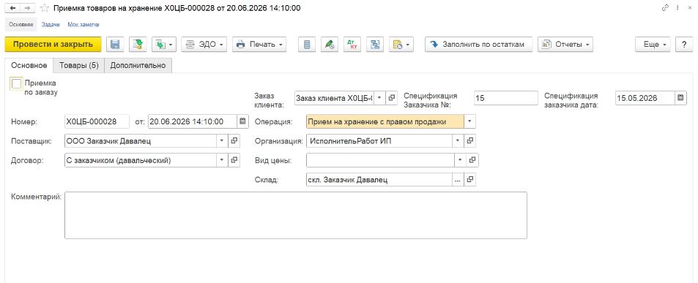Click the document date field 20.06.2026
The width and height of the screenshot is (698, 283).
pyautogui.click(x=193, y=121)
